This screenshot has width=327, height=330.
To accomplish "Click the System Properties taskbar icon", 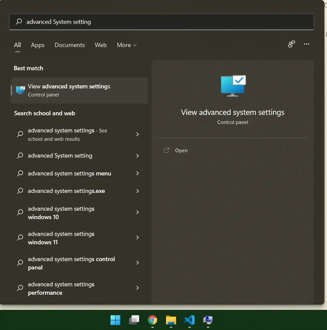I will pos(208,320).
